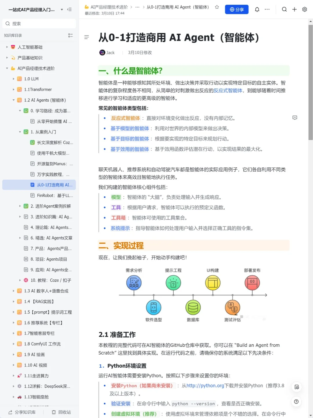Open the more options ellipsis menu
The image size is (313, 418).
[x=267, y=9]
